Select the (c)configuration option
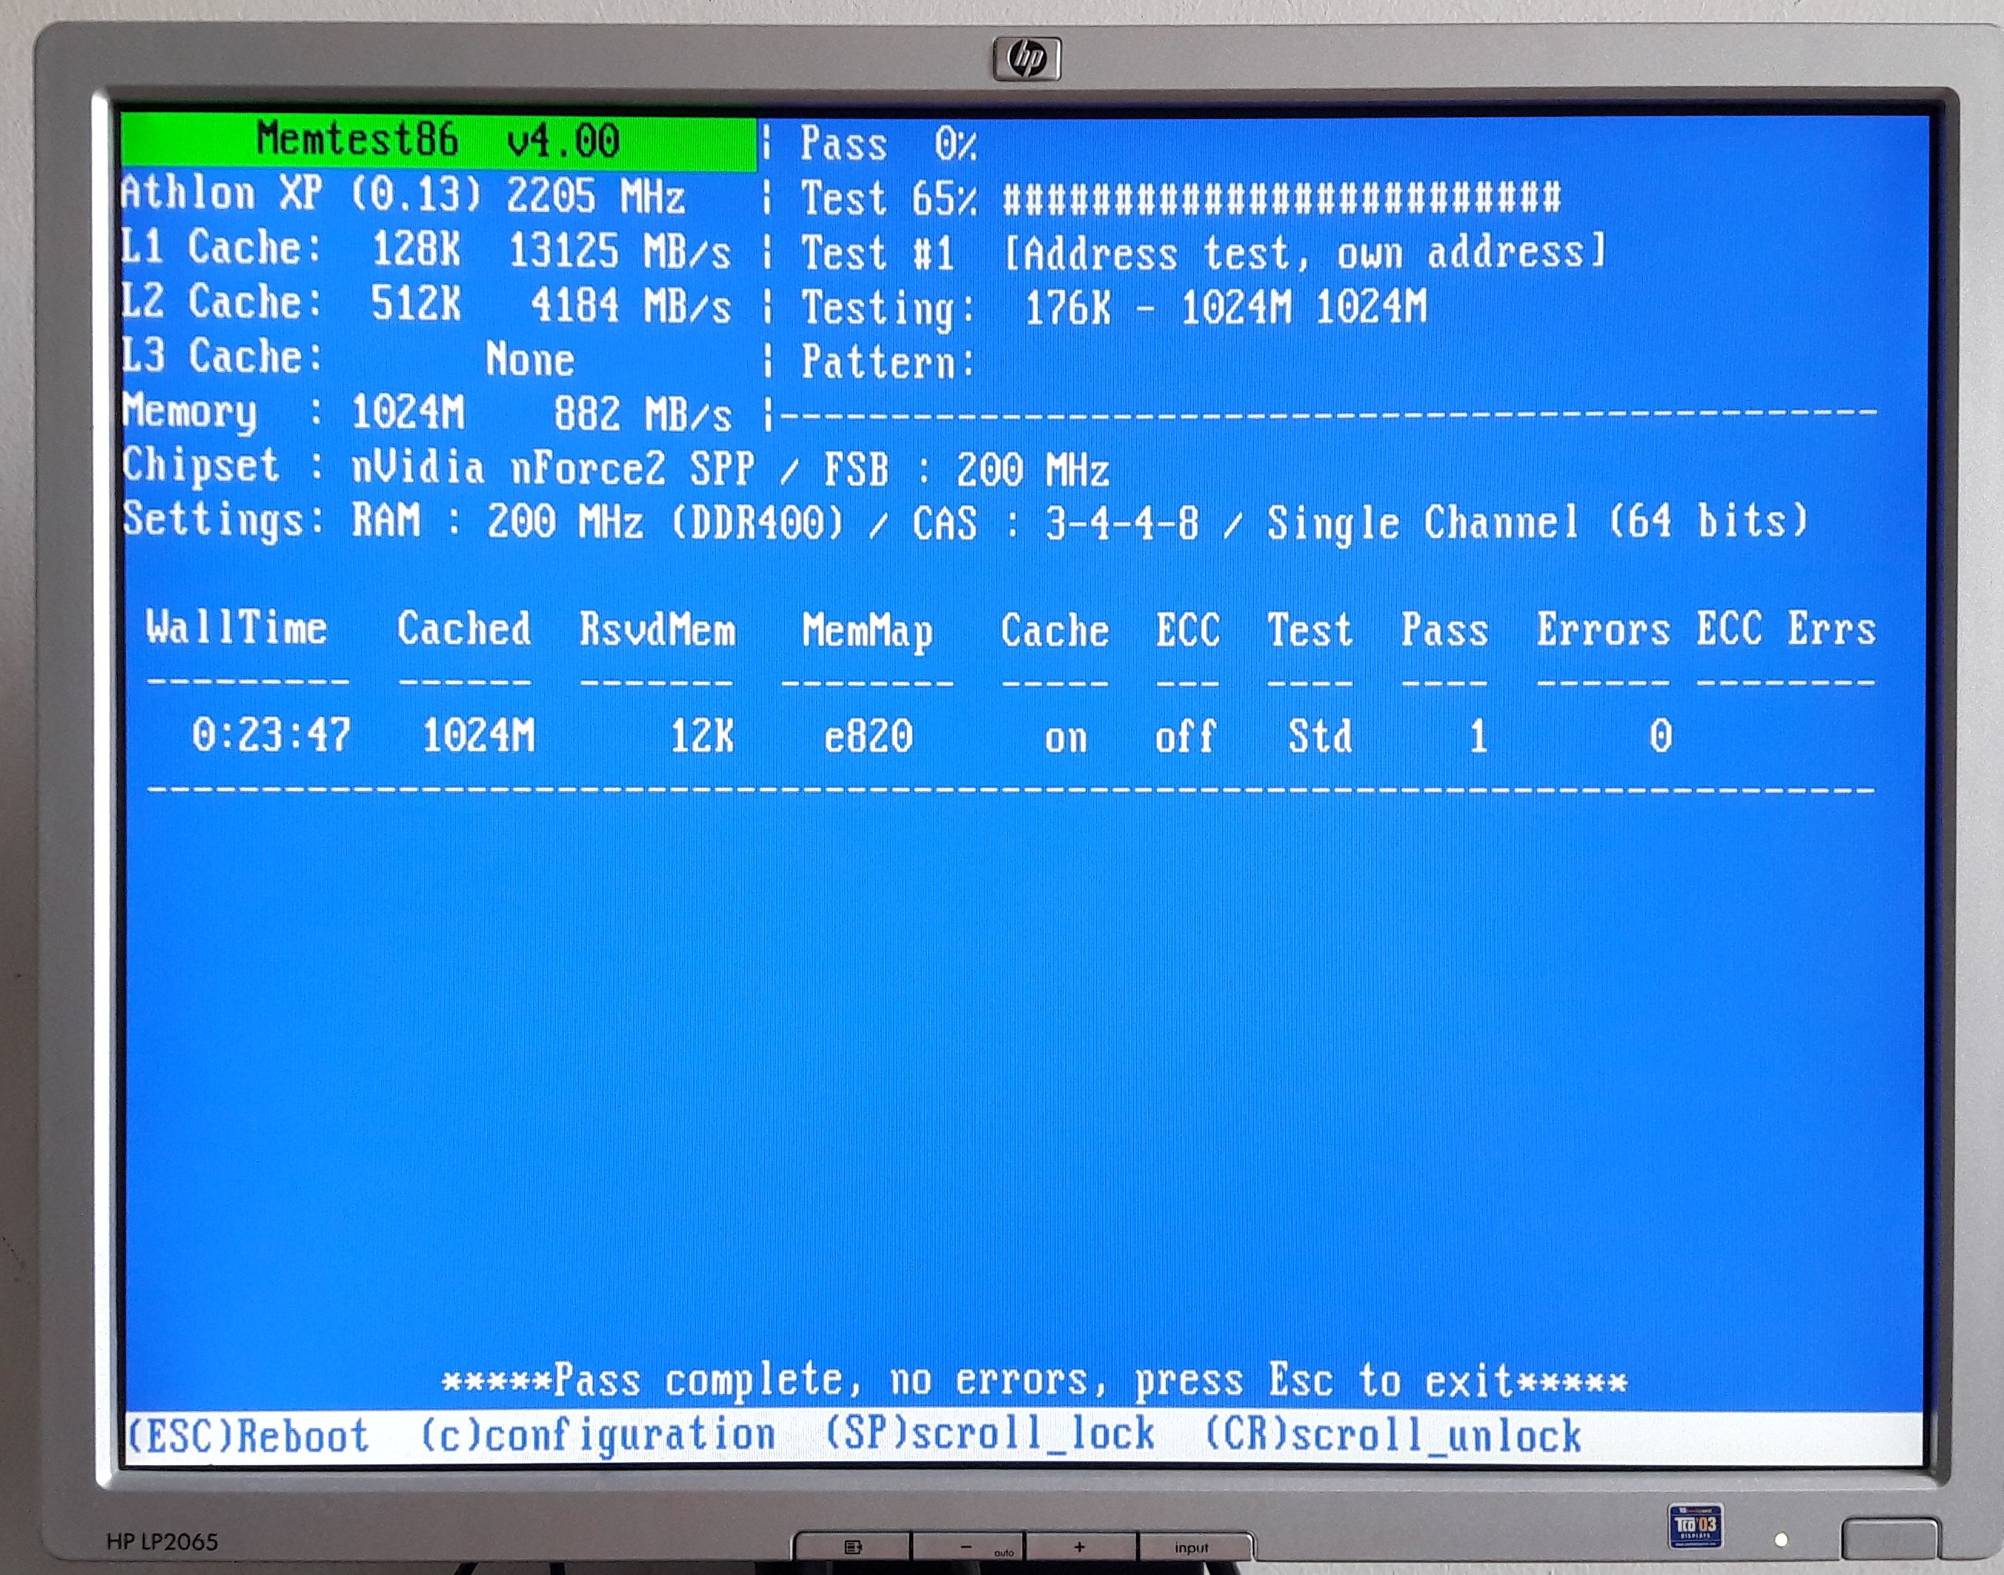 [597, 1436]
